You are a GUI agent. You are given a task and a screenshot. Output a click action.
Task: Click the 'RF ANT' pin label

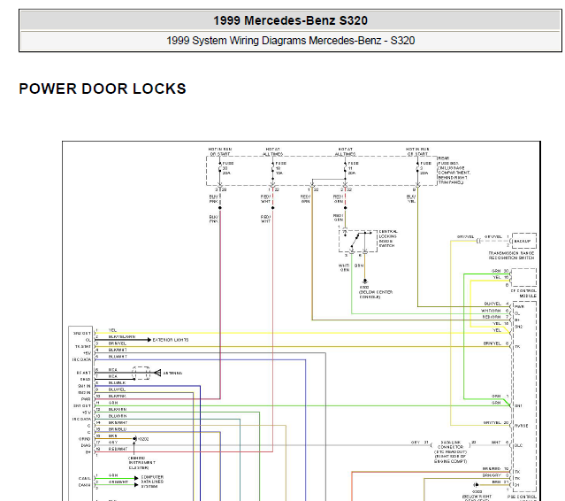click(84, 373)
